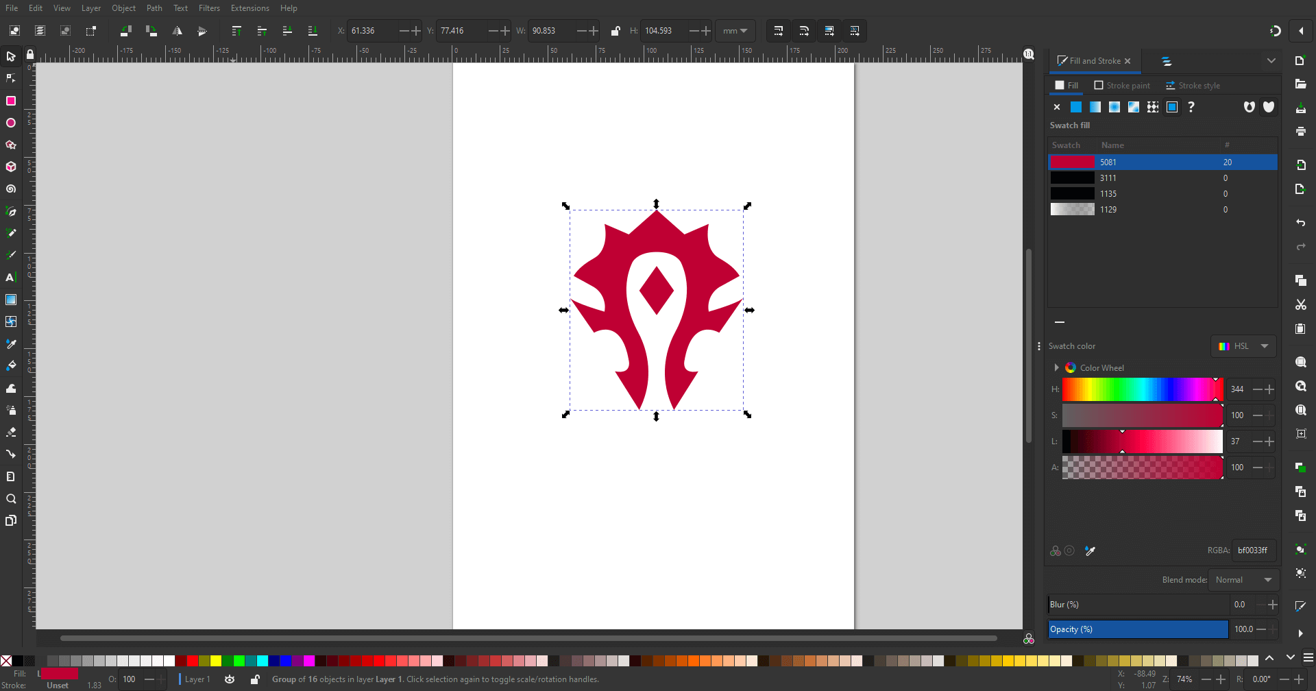Click the Opacity (%) slider
Screen dimensions: 1316x691
tap(1138, 629)
